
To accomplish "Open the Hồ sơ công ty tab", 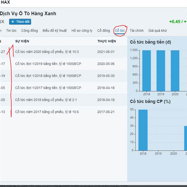I will tap(82, 31).
